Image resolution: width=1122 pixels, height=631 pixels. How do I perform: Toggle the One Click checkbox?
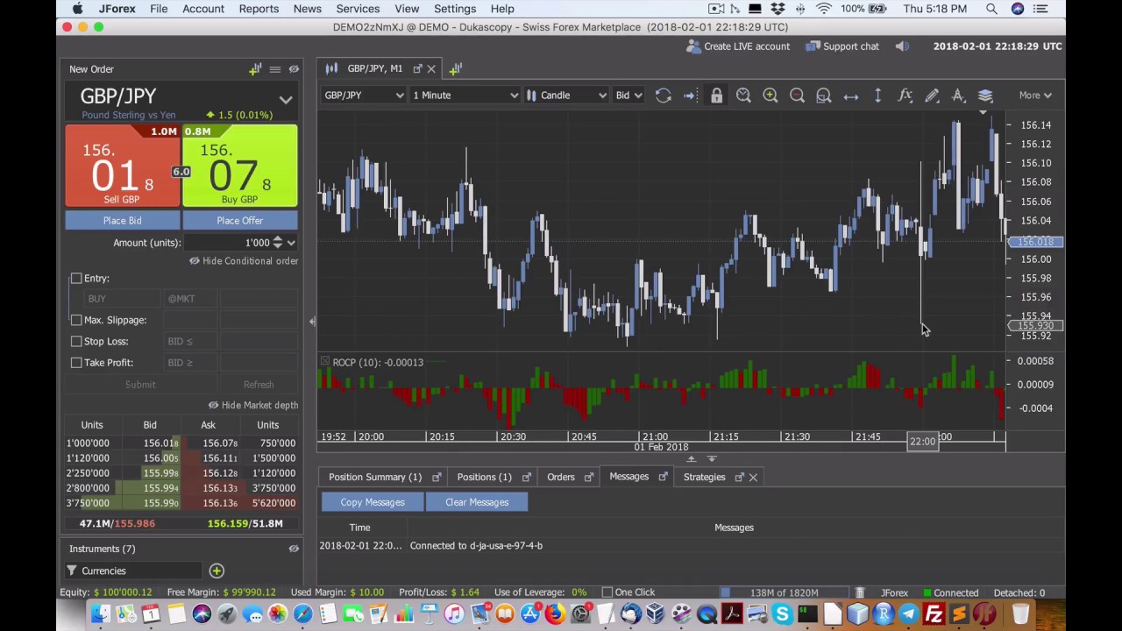click(x=607, y=592)
